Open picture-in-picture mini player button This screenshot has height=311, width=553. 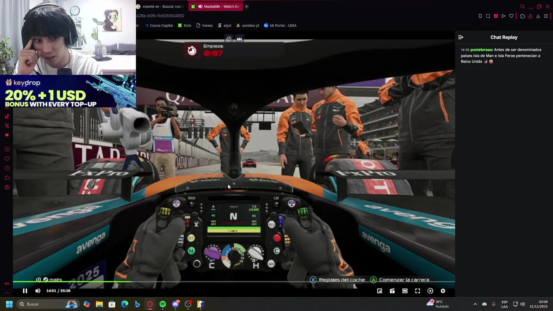[380, 291]
